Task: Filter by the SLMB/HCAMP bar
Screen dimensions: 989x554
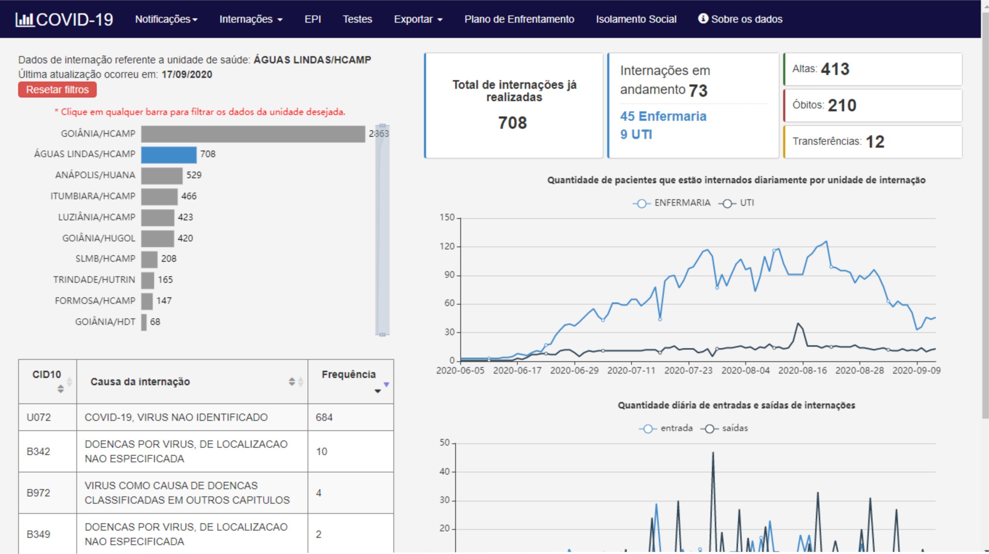Action: tap(149, 259)
